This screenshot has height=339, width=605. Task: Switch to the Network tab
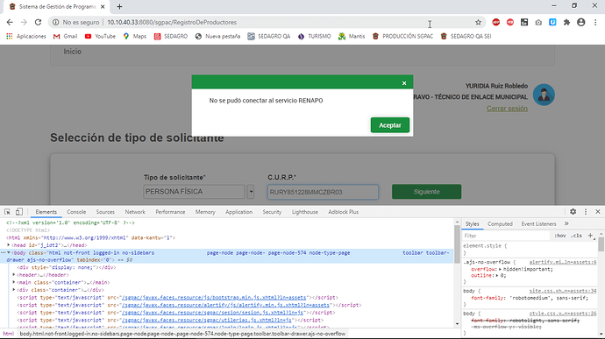pos(135,212)
